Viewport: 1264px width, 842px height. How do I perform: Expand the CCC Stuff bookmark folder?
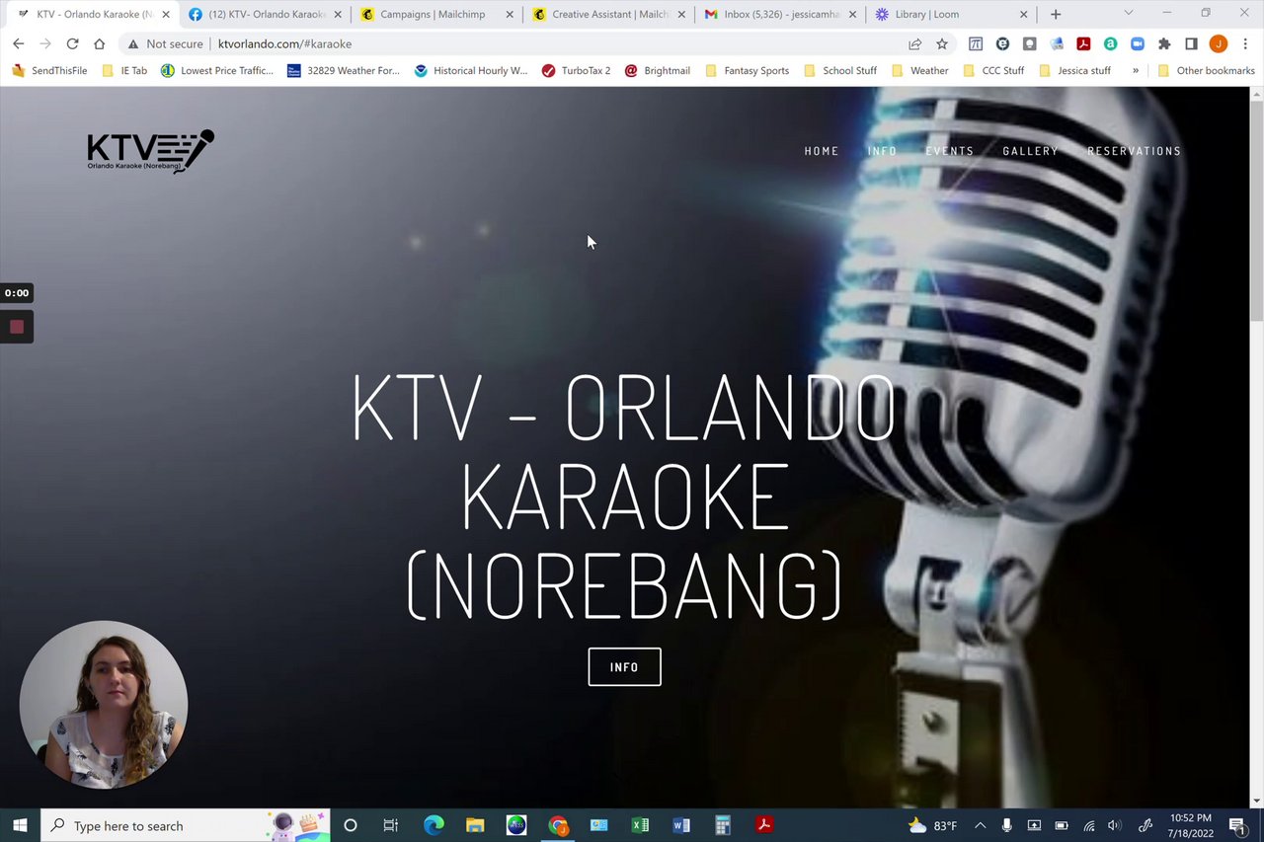(992, 70)
